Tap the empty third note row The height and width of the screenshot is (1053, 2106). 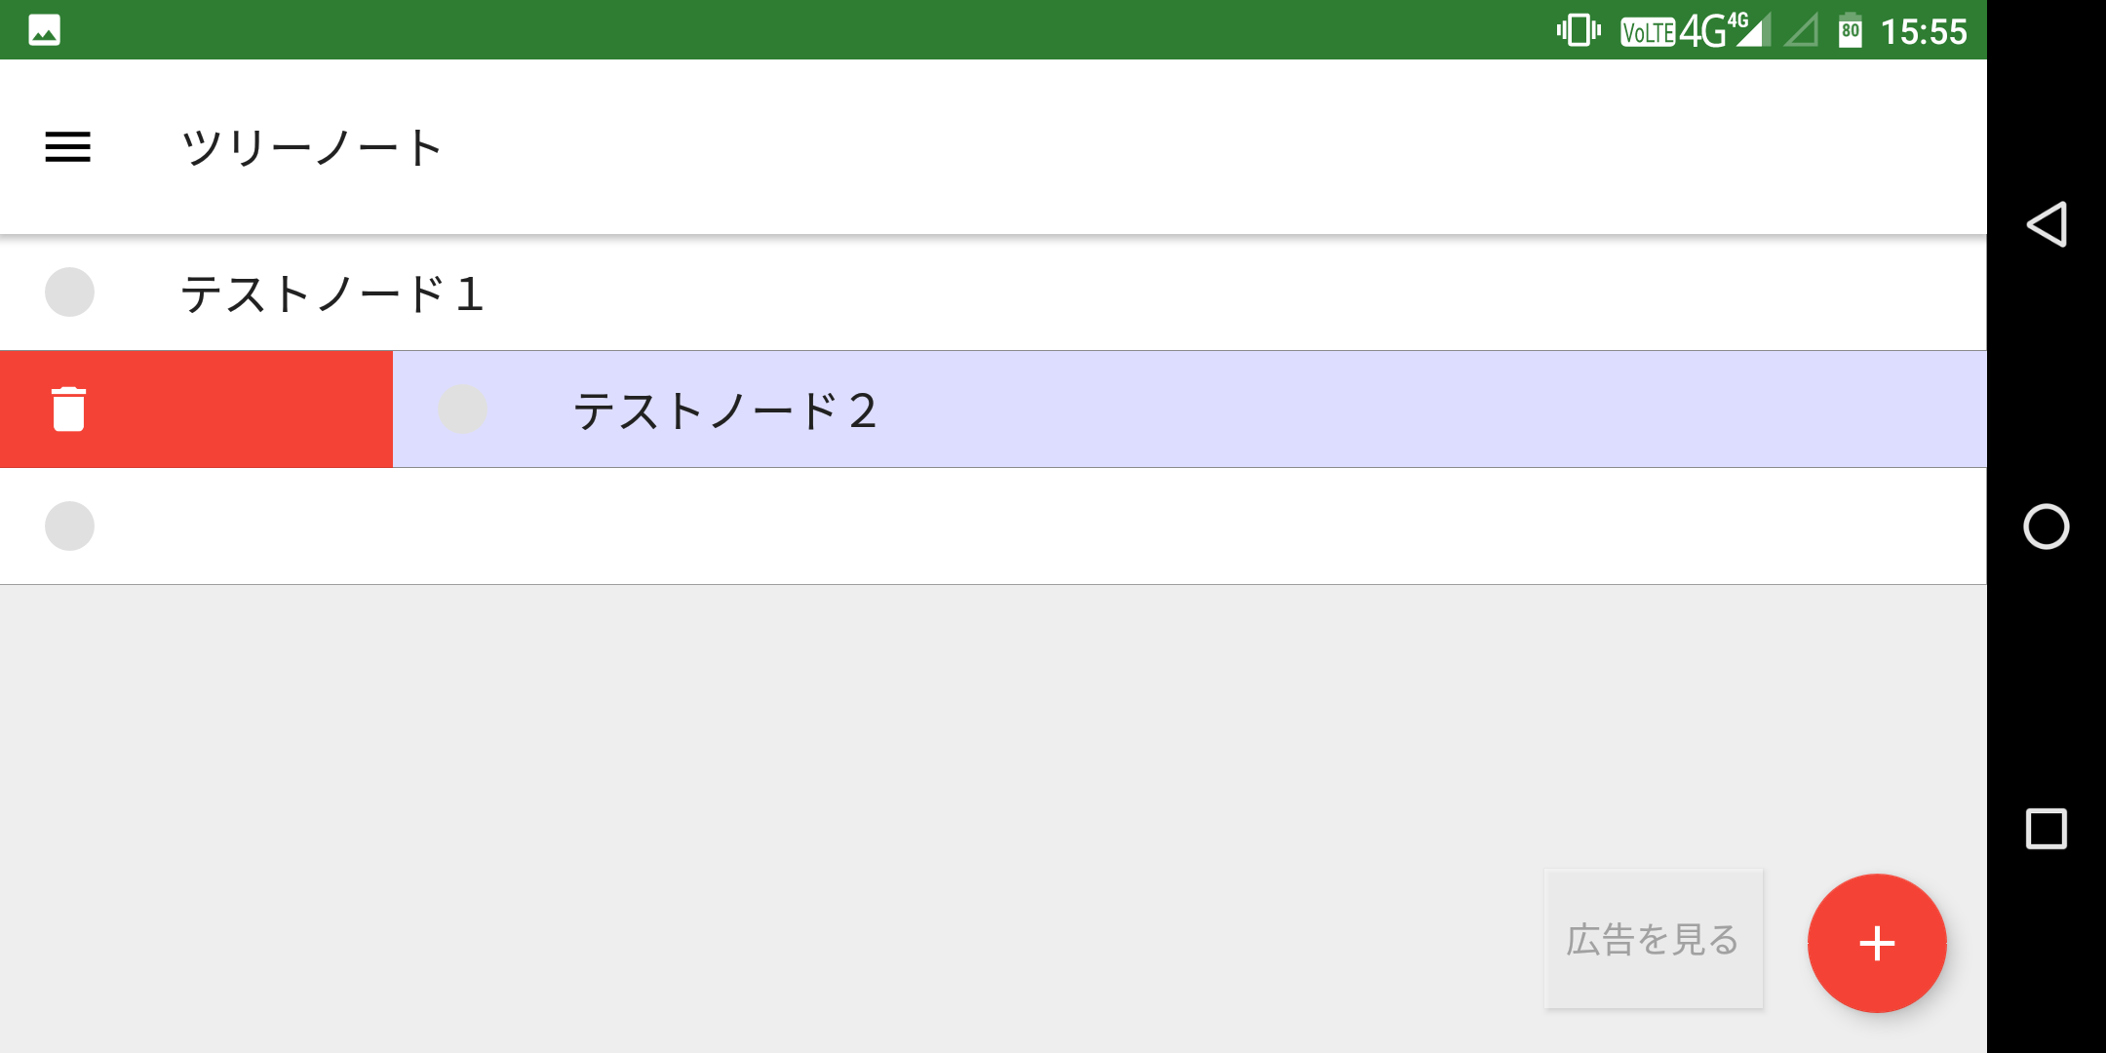coord(975,526)
